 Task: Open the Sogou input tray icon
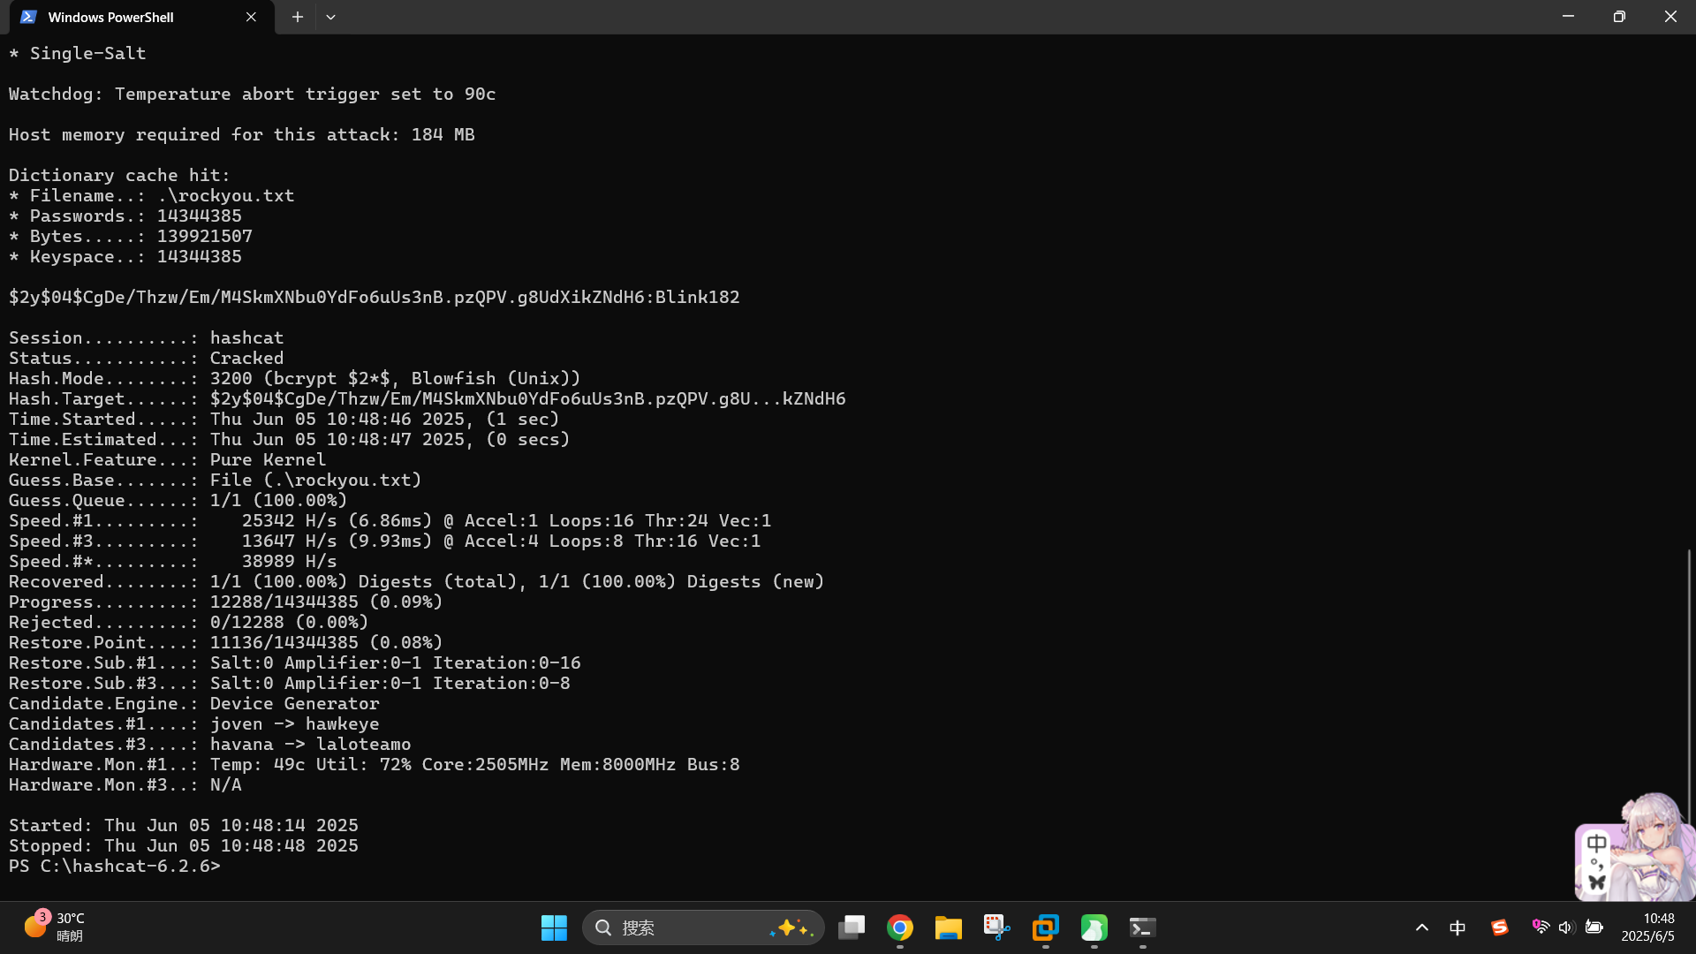(1499, 927)
